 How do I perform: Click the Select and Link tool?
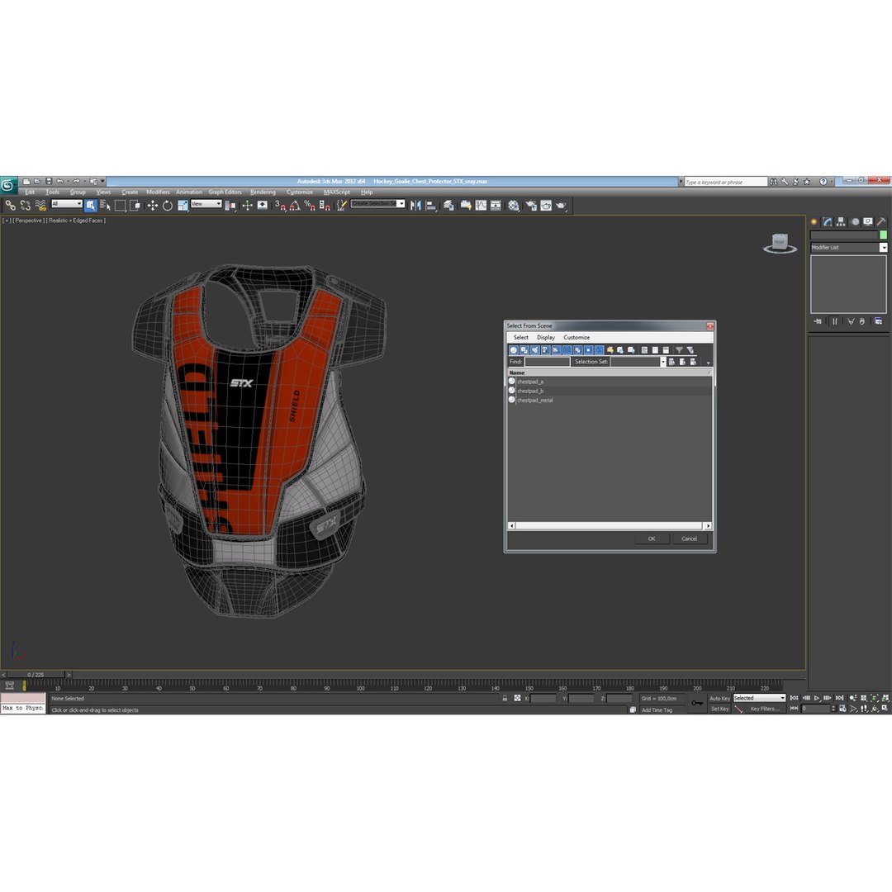[x=10, y=206]
